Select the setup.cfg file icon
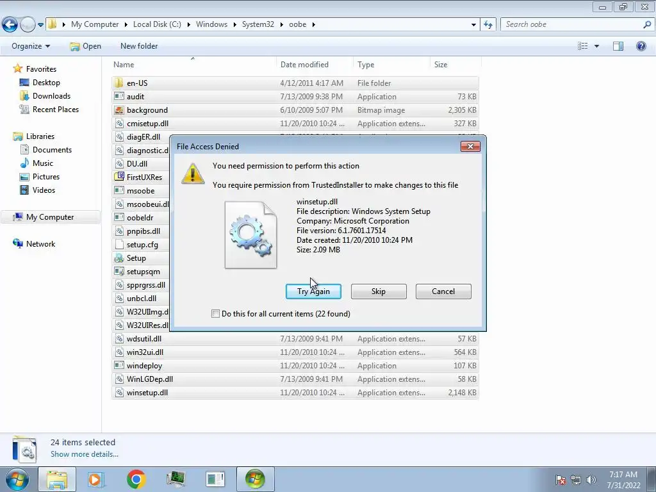656x492 pixels. [119, 244]
